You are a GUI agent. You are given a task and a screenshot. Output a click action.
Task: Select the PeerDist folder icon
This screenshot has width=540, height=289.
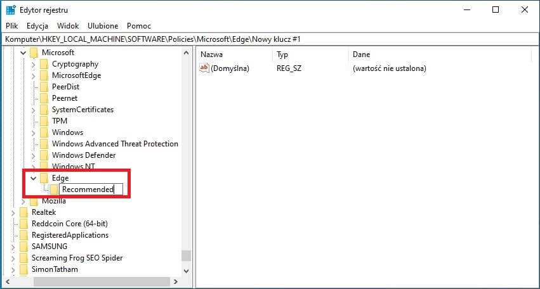point(44,87)
